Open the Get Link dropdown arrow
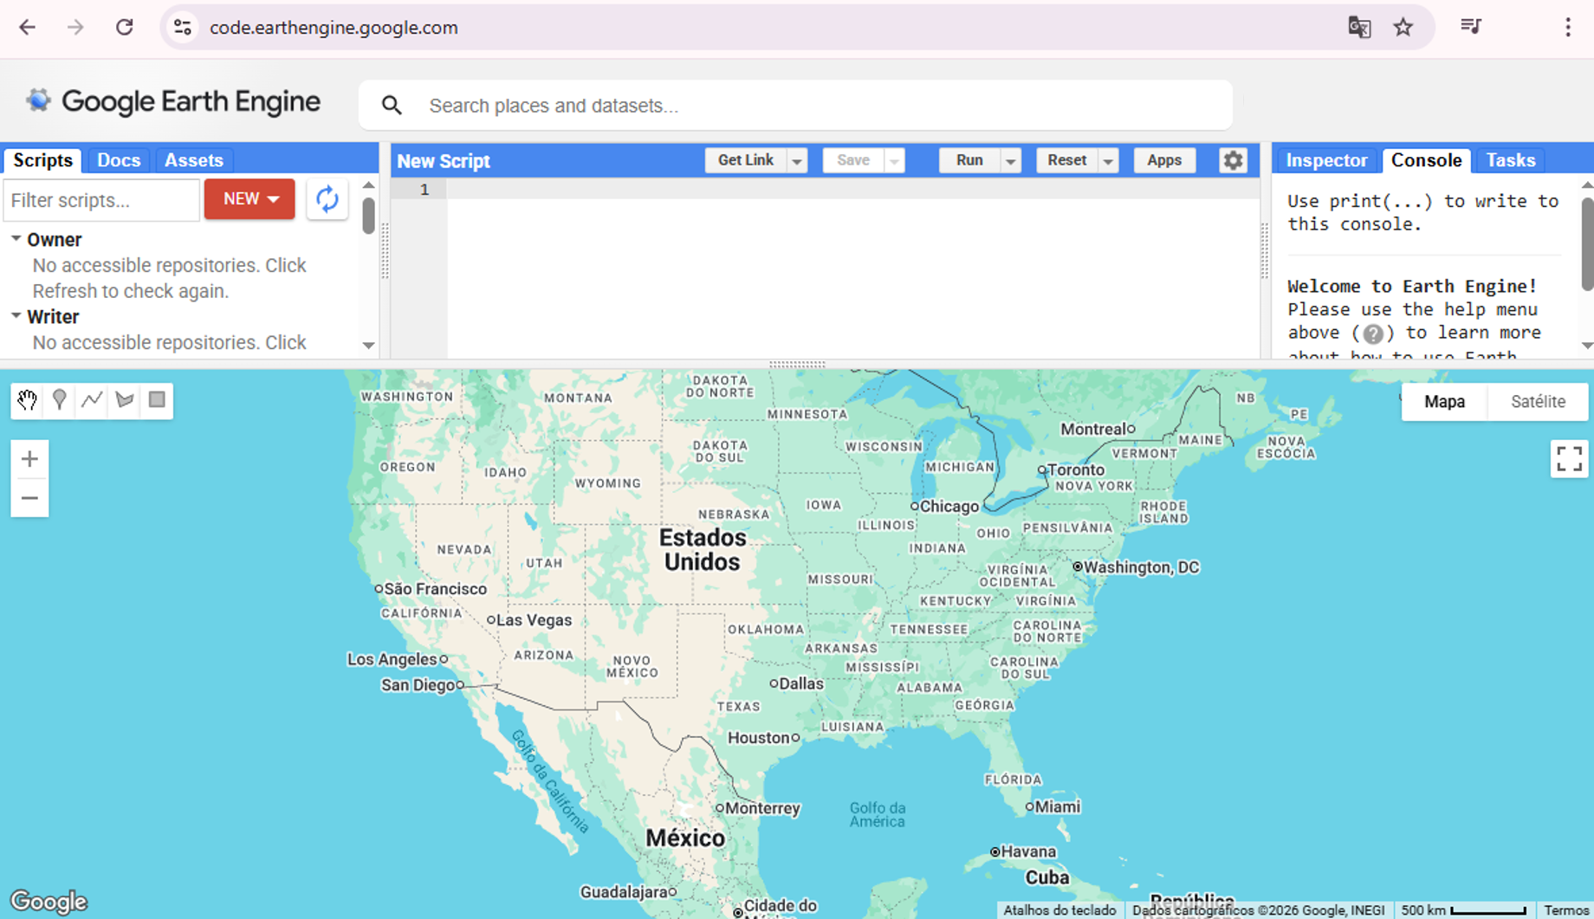The height and width of the screenshot is (919, 1594). (797, 161)
